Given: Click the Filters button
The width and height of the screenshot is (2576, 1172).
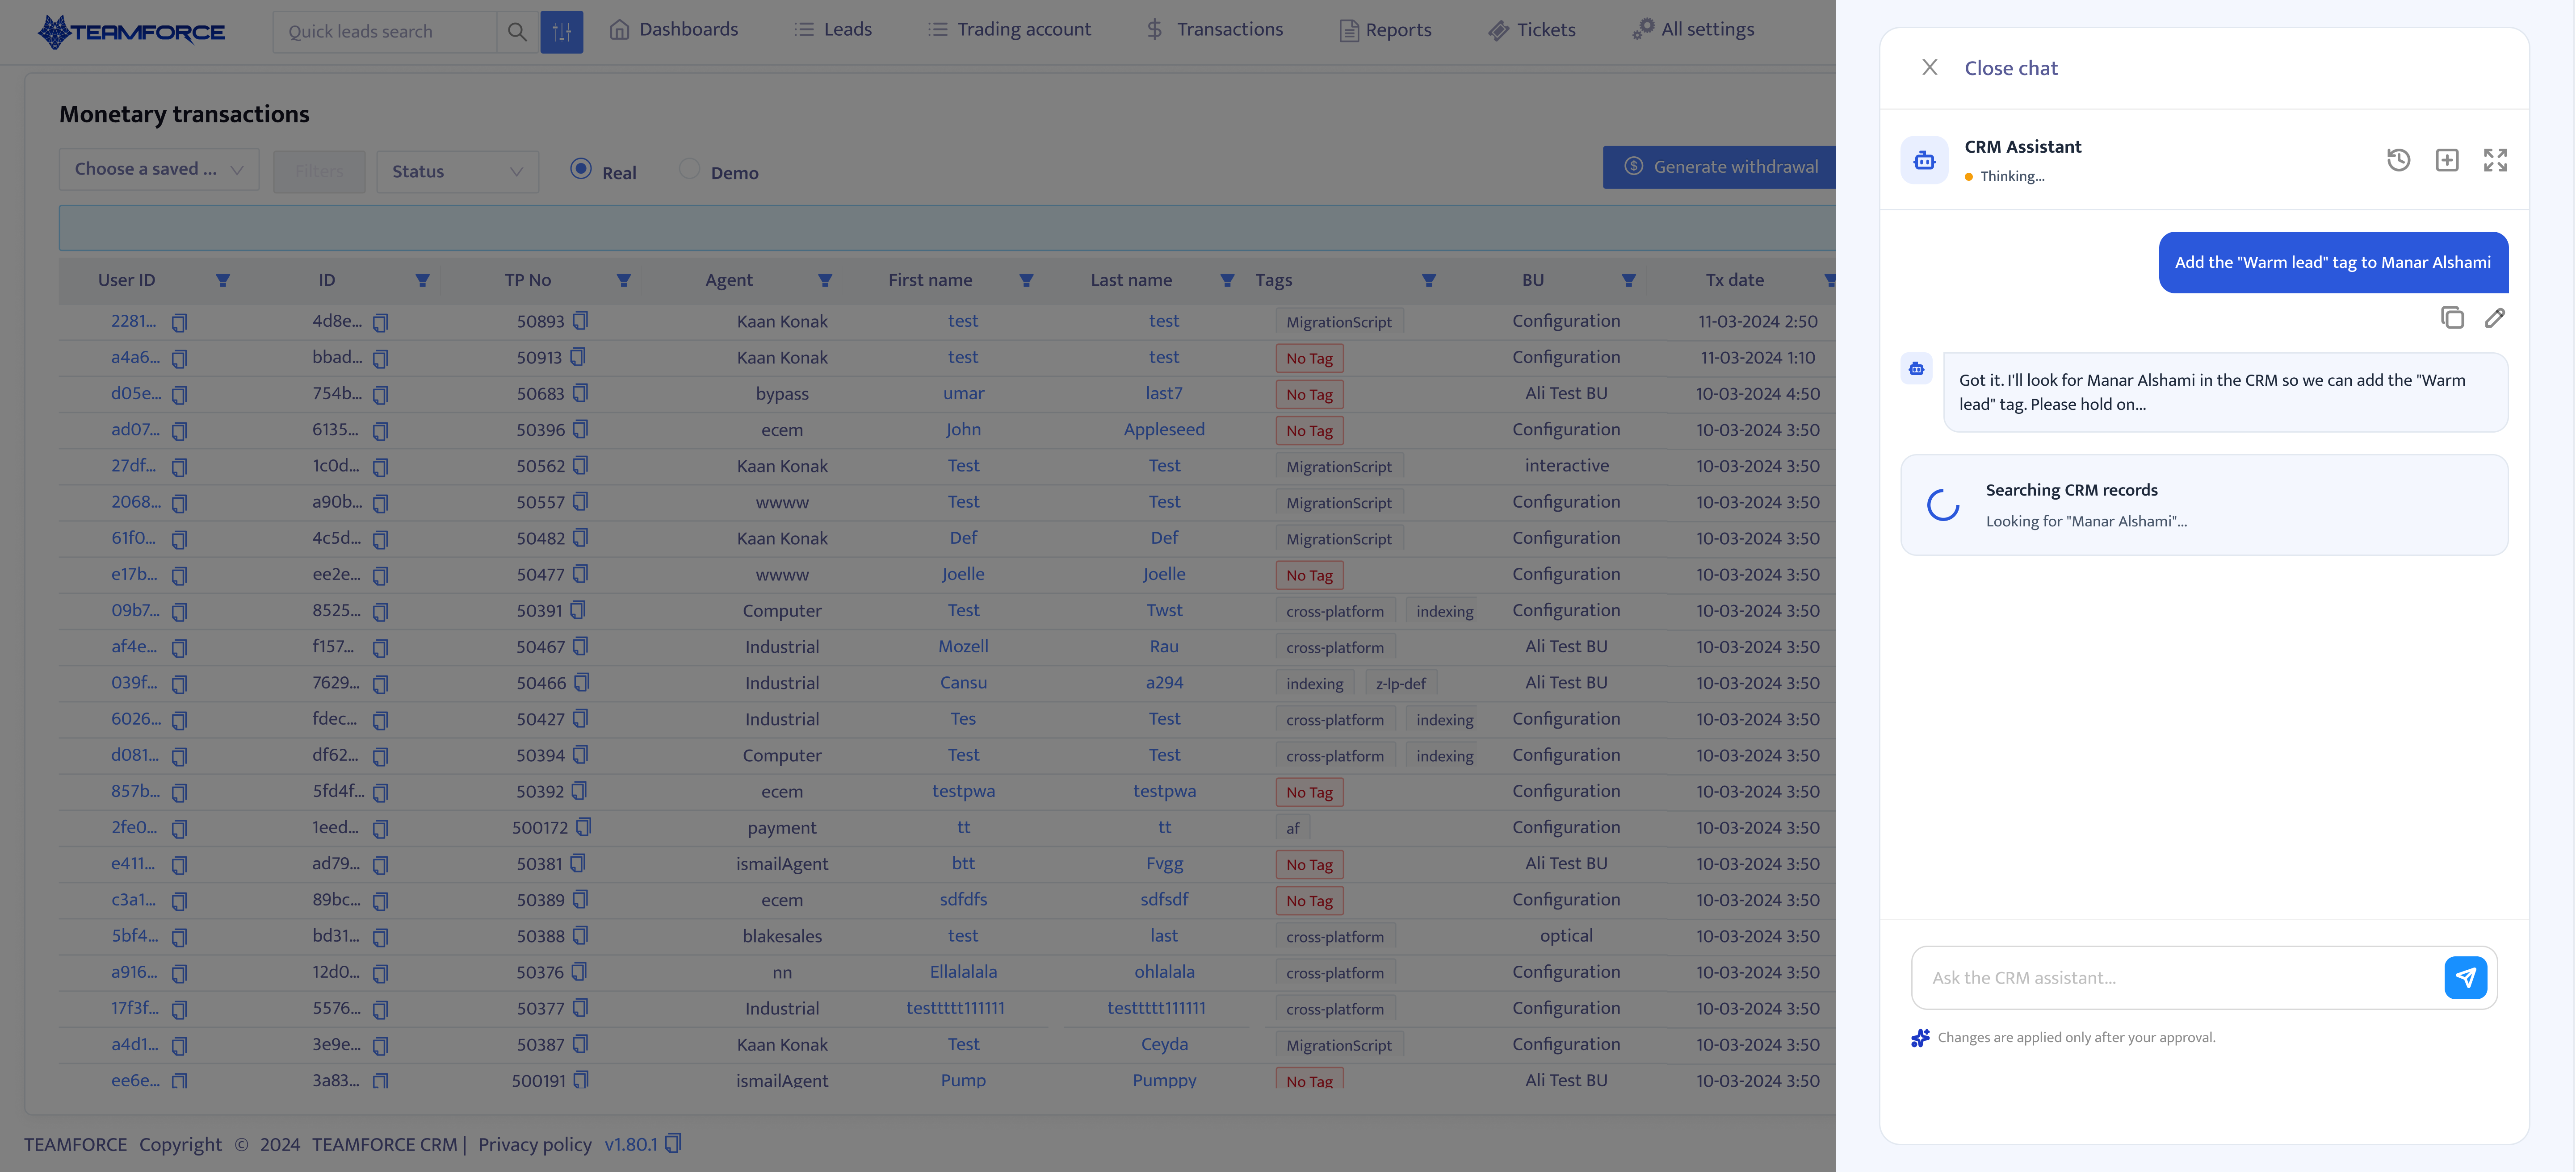Looking at the screenshot, I should [x=319, y=171].
